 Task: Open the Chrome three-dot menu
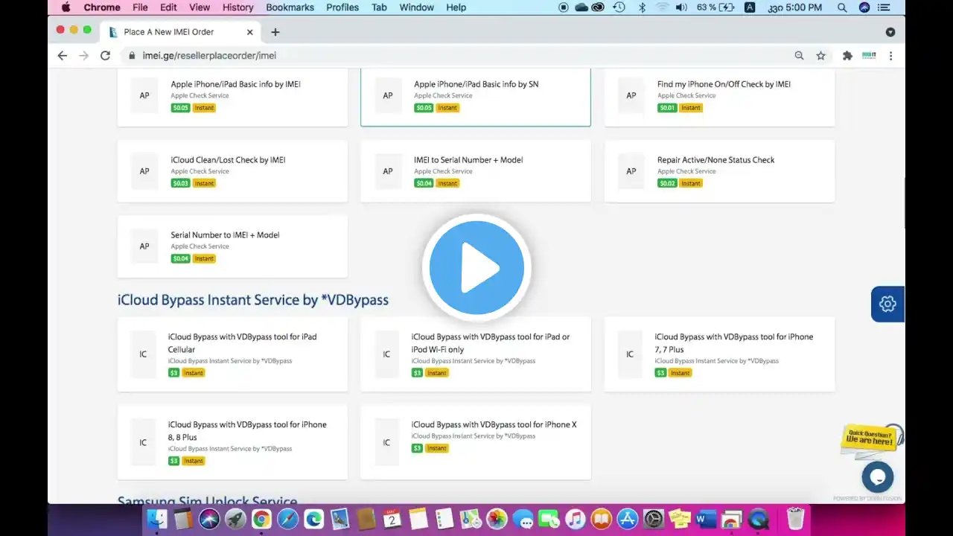(890, 55)
